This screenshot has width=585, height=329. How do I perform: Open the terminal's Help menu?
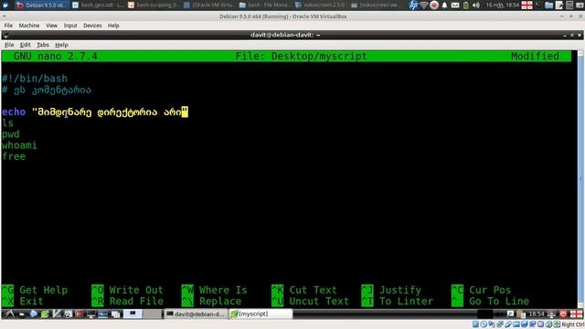pyautogui.click(x=61, y=45)
